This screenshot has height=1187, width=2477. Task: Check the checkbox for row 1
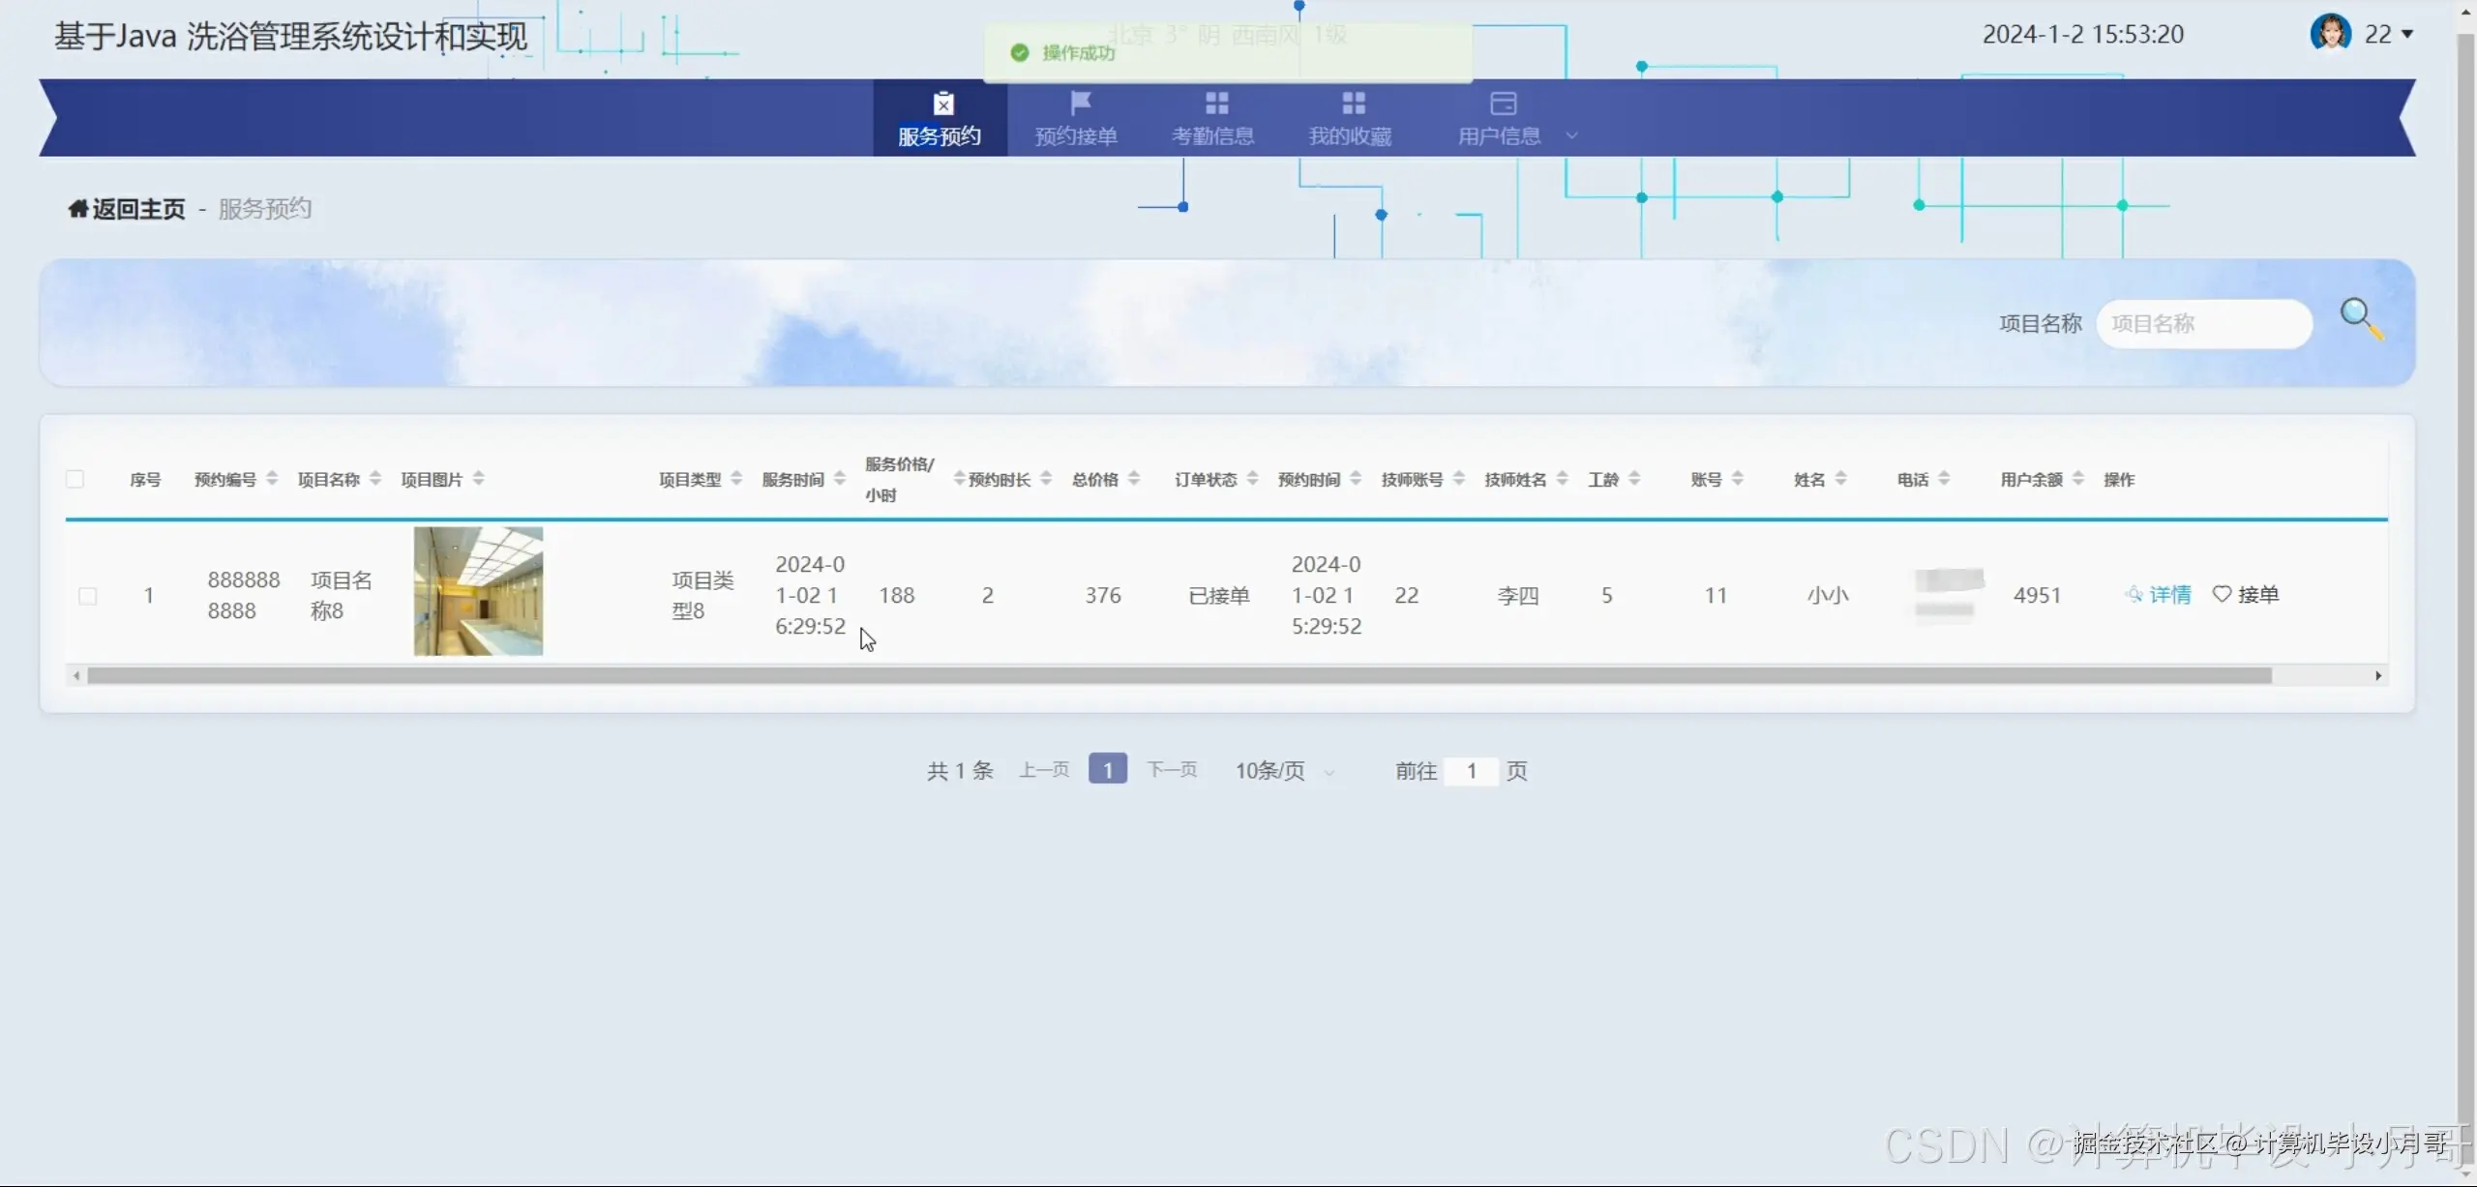[x=87, y=595]
